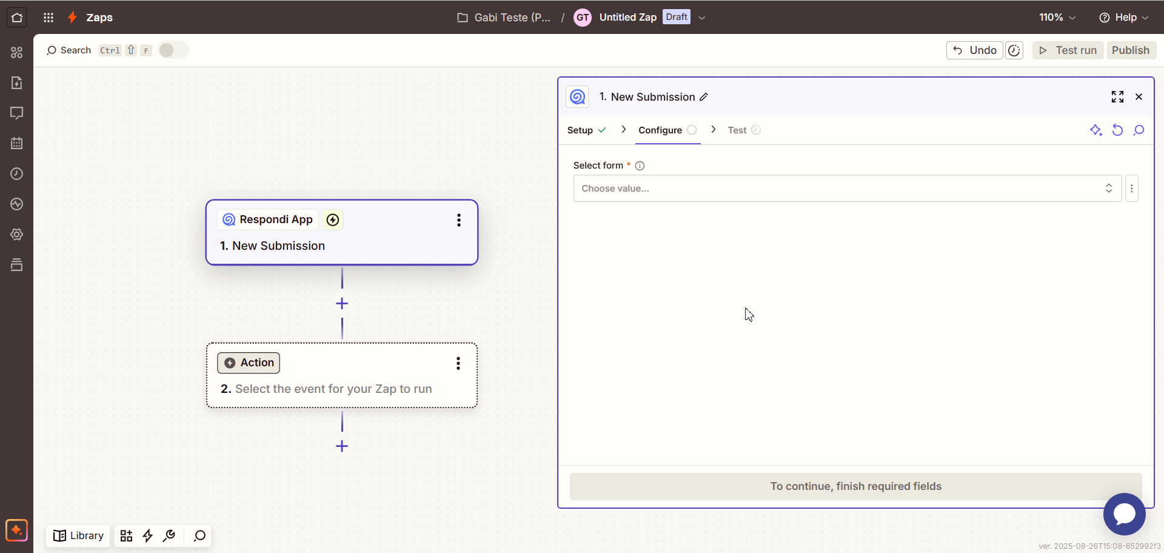Add a step after the Action
Image resolution: width=1164 pixels, height=553 pixels.
click(342, 446)
